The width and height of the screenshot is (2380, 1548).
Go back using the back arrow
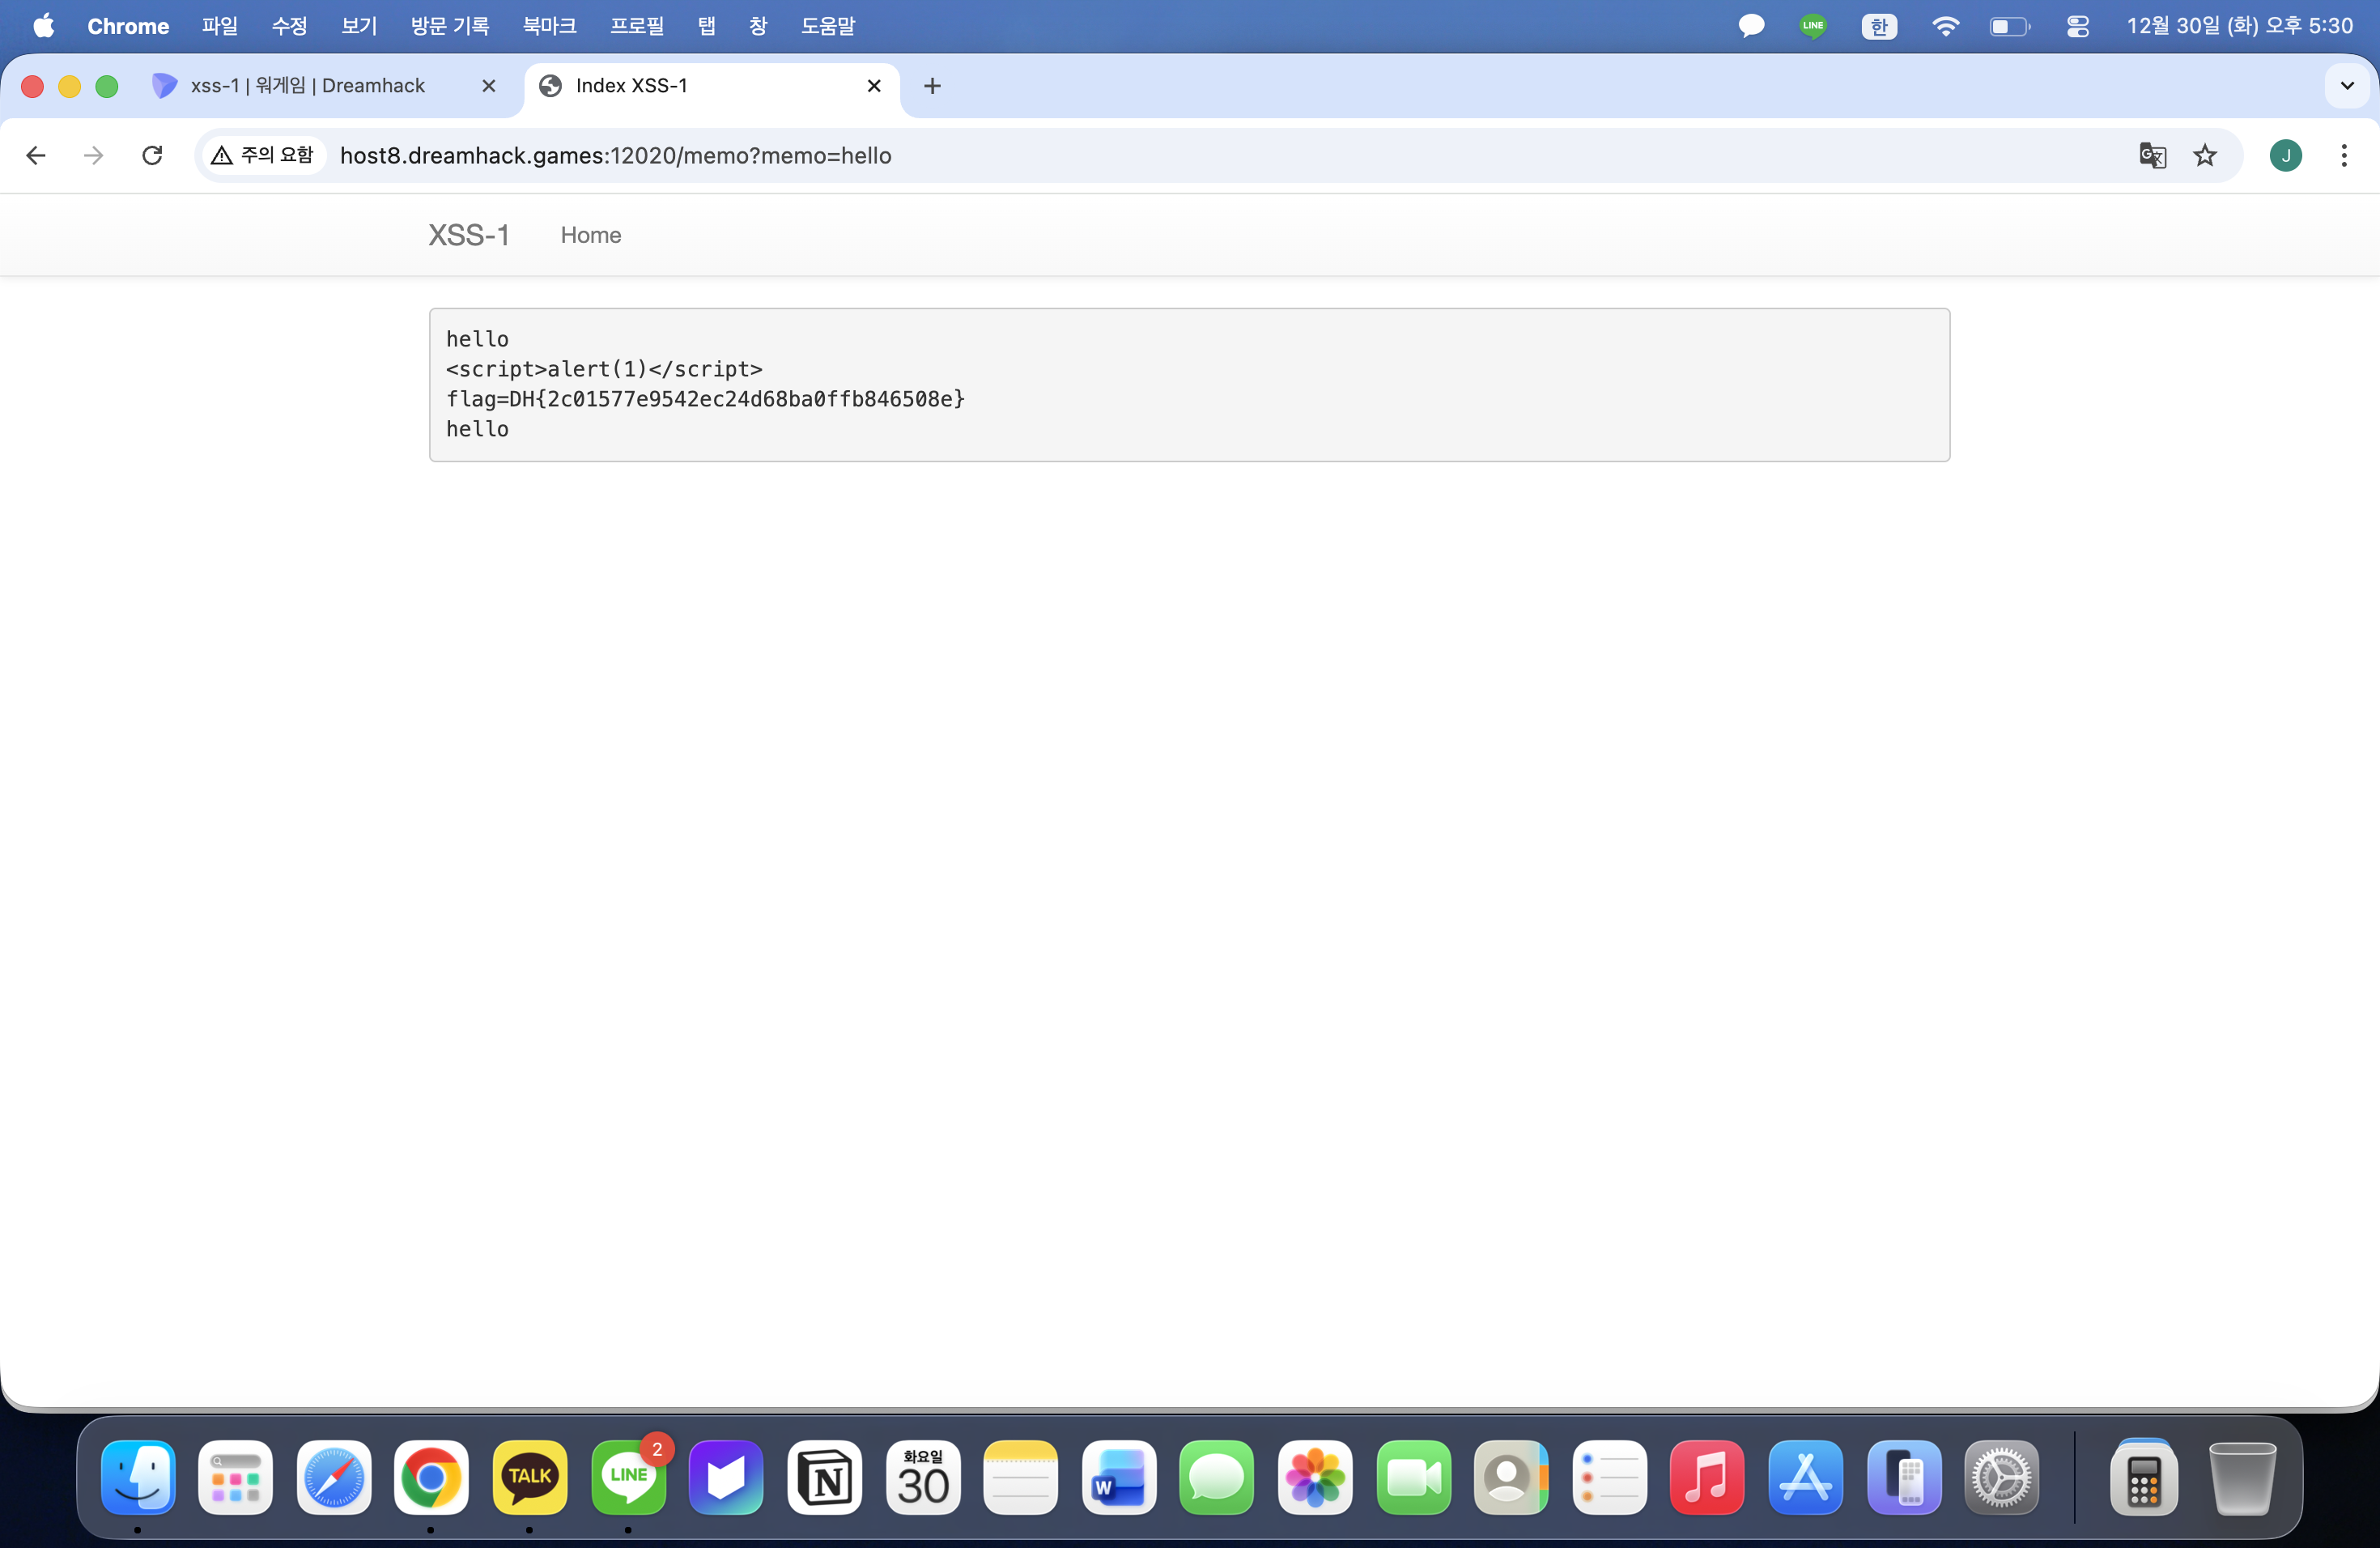pos(36,155)
